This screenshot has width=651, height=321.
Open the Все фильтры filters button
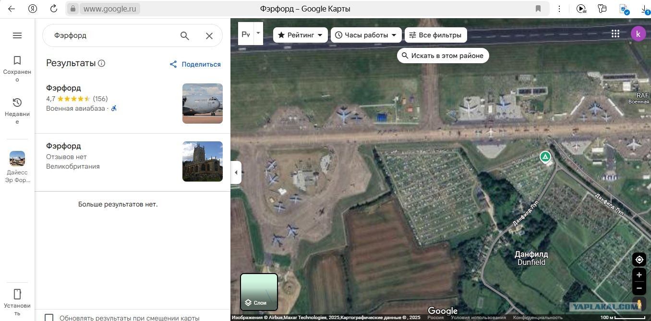(x=436, y=35)
